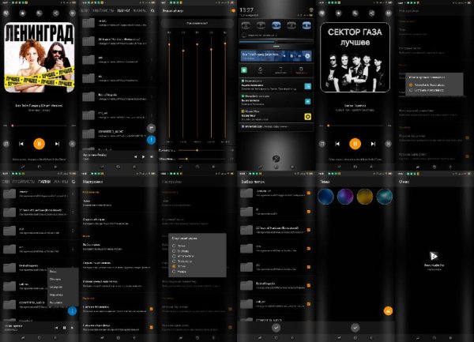This screenshot has width=474, height=342.
Task: Pick the blue theme swatch
Action: [325, 197]
